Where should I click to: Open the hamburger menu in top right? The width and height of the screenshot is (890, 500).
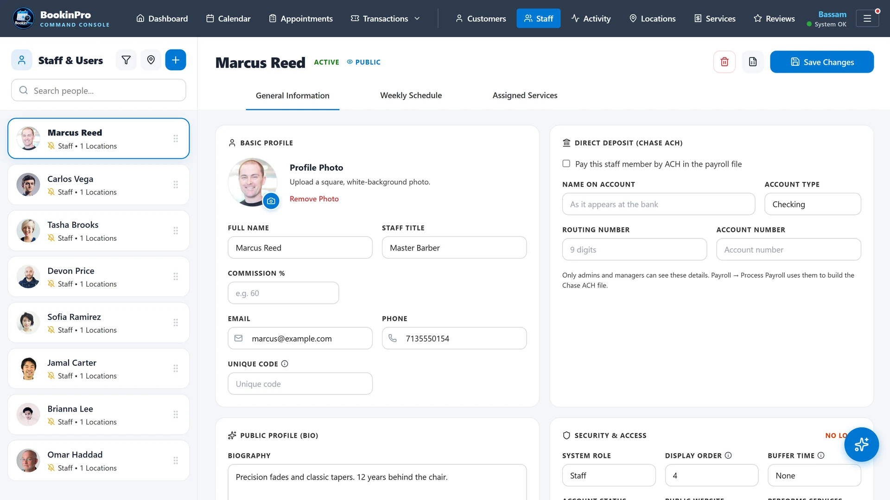pos(867,19)
